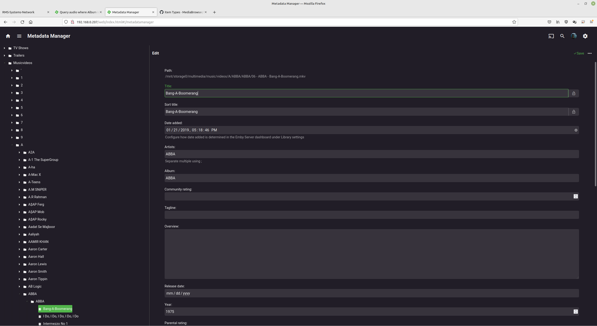The image size is (597, 326).
Task: Select I Do, I Do, I Do, I Do, I Do item
Action: pos(61,316)
